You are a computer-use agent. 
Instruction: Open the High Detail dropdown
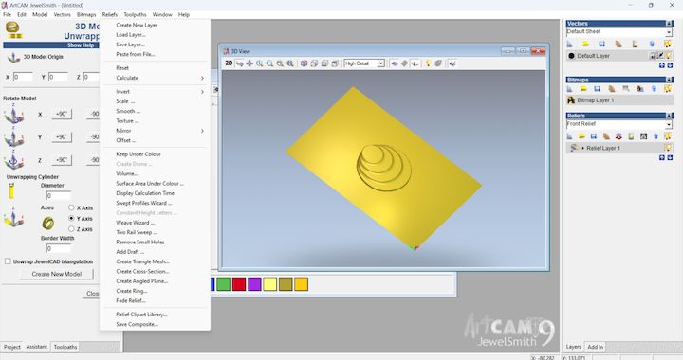[x=380, y=63]
